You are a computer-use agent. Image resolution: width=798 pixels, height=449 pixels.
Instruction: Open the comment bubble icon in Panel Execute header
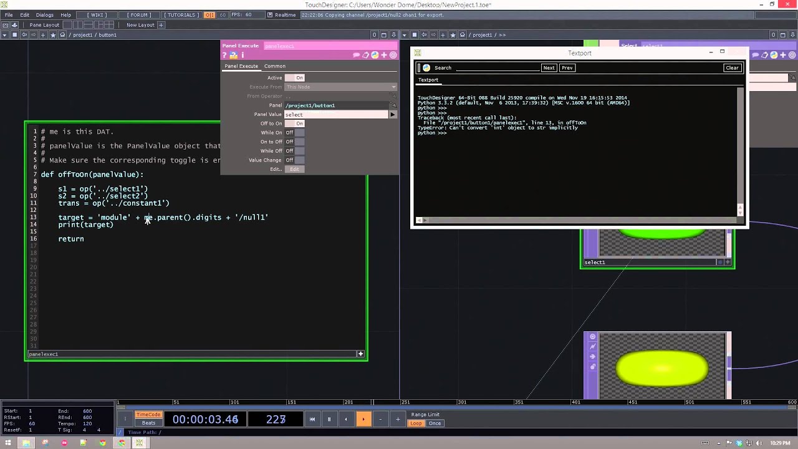pos(356,56)
